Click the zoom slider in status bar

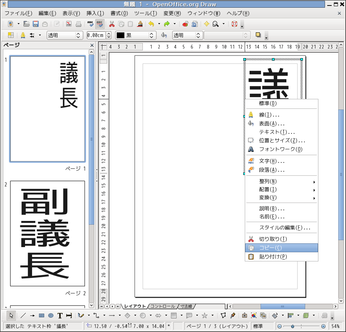301,326
